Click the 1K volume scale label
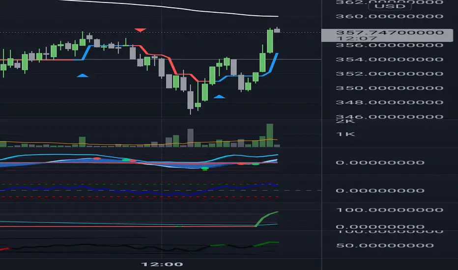This screenshot has height=270, width=458. 345,135
